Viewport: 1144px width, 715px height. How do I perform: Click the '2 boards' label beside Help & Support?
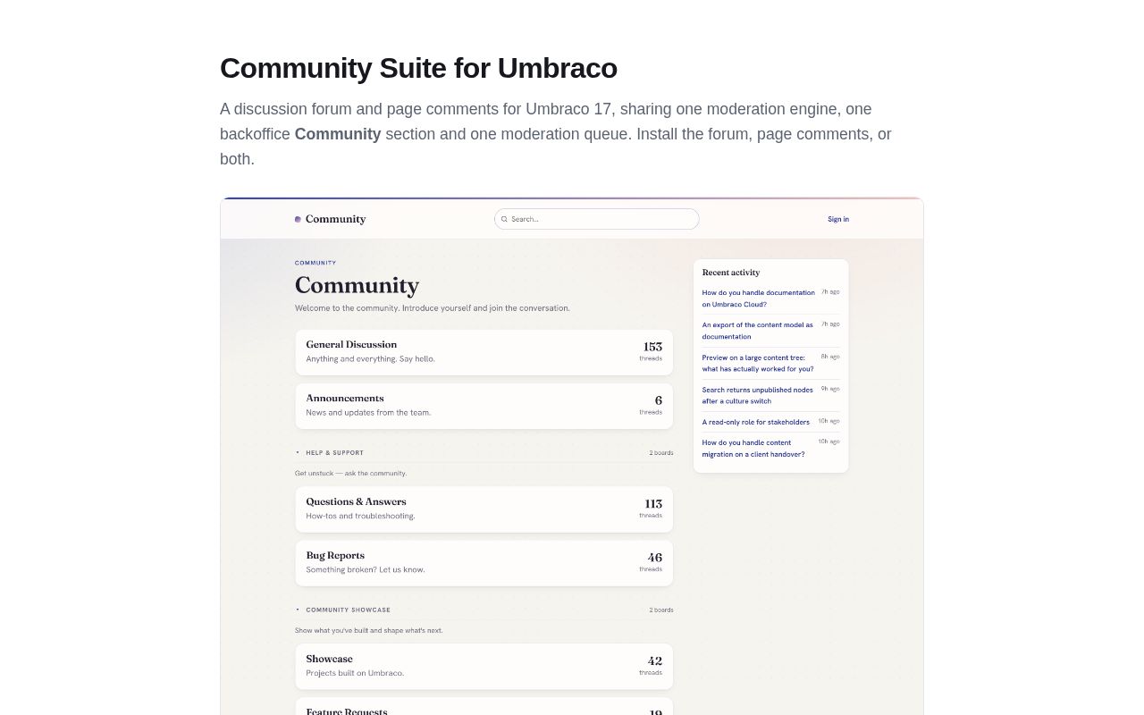661,453
